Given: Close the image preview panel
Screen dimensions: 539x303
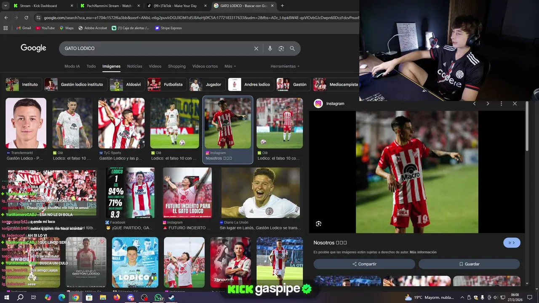Looking at the screenshot, I should point(515,104).
